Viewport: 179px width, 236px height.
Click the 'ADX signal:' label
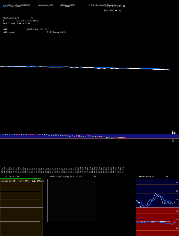pos(9,32)
